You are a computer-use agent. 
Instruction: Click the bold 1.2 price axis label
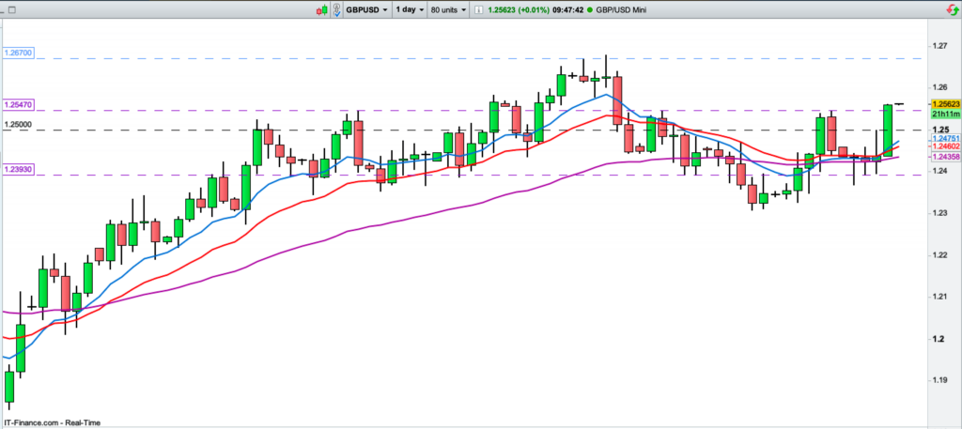tap(938, 340)
